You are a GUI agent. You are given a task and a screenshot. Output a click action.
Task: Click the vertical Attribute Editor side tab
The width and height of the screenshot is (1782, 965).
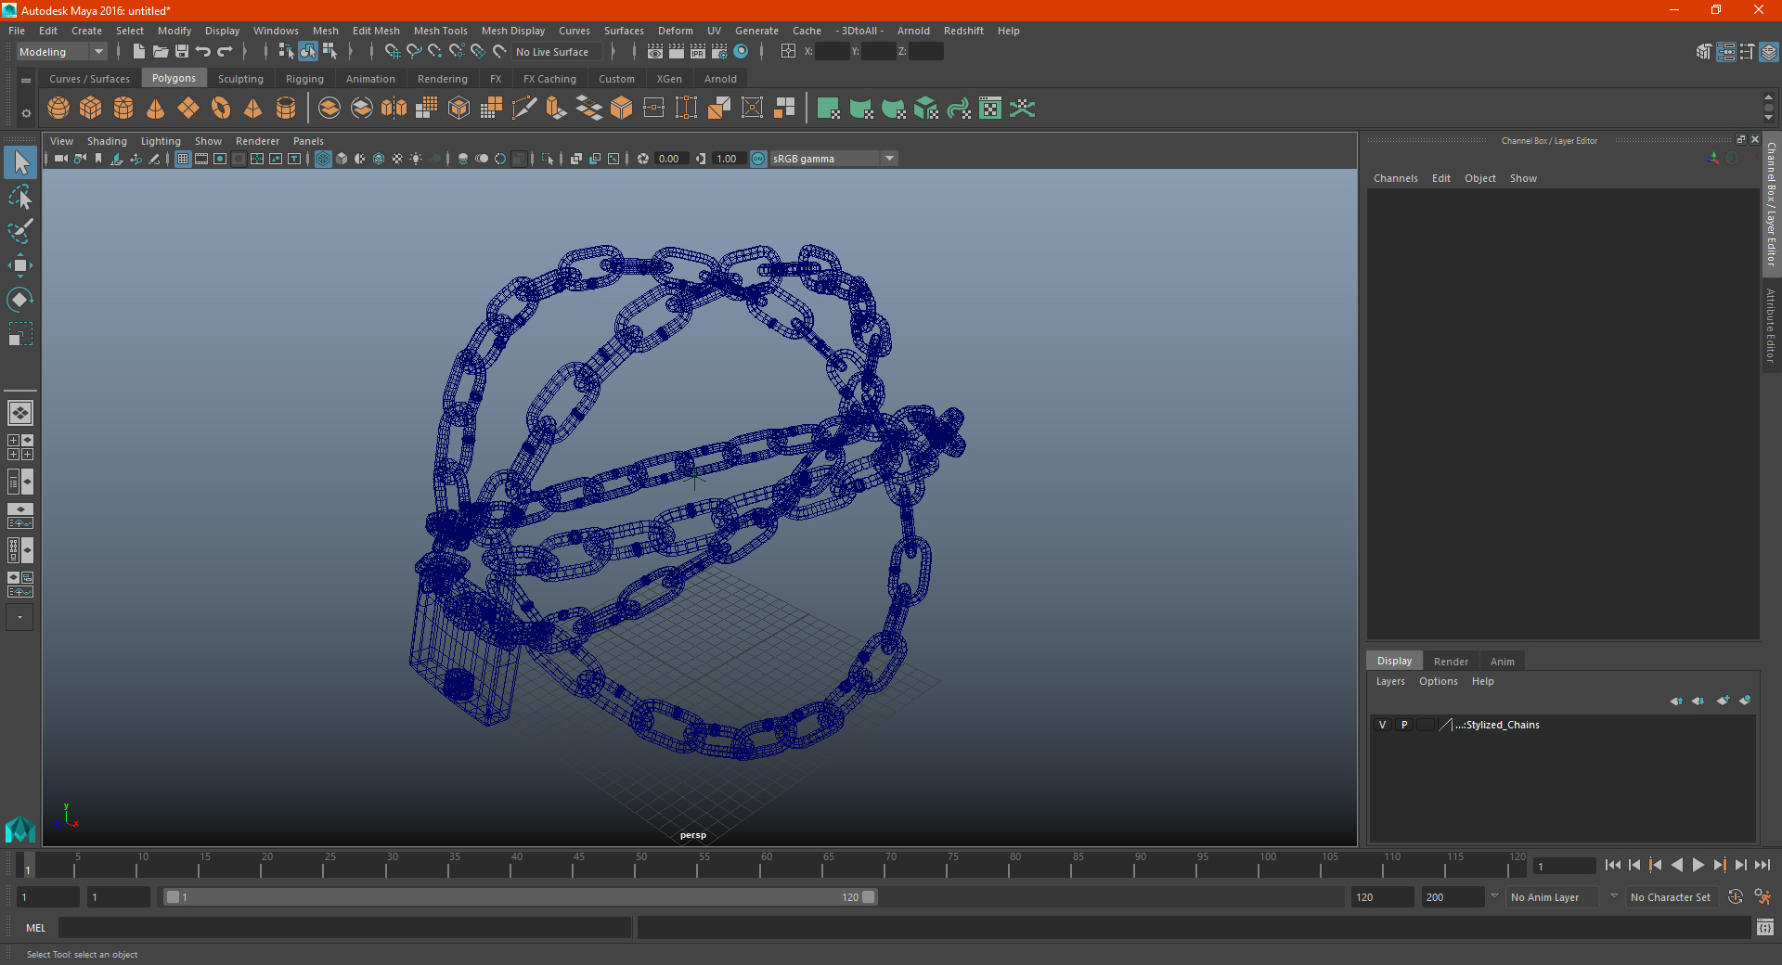(x=1771, y=325)
